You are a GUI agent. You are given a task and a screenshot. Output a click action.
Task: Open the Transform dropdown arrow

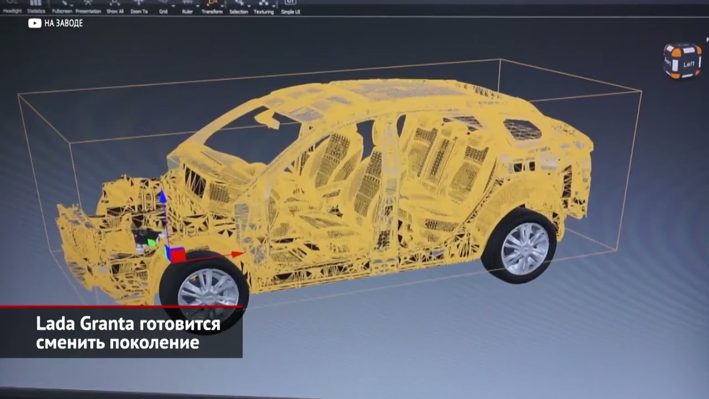[x=222, y=5]
